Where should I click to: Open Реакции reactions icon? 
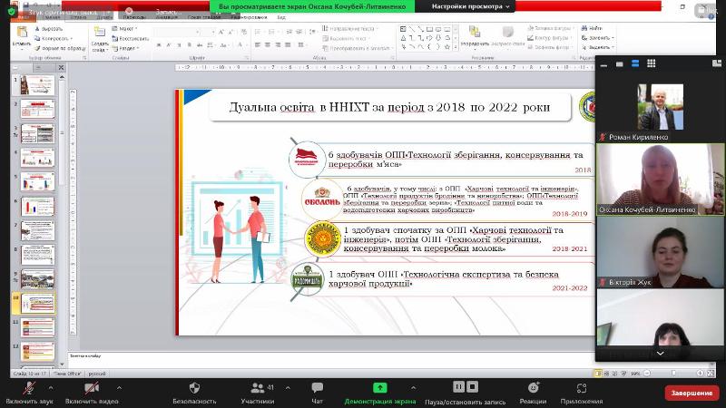pyautogui.click(x=534, y=387)
